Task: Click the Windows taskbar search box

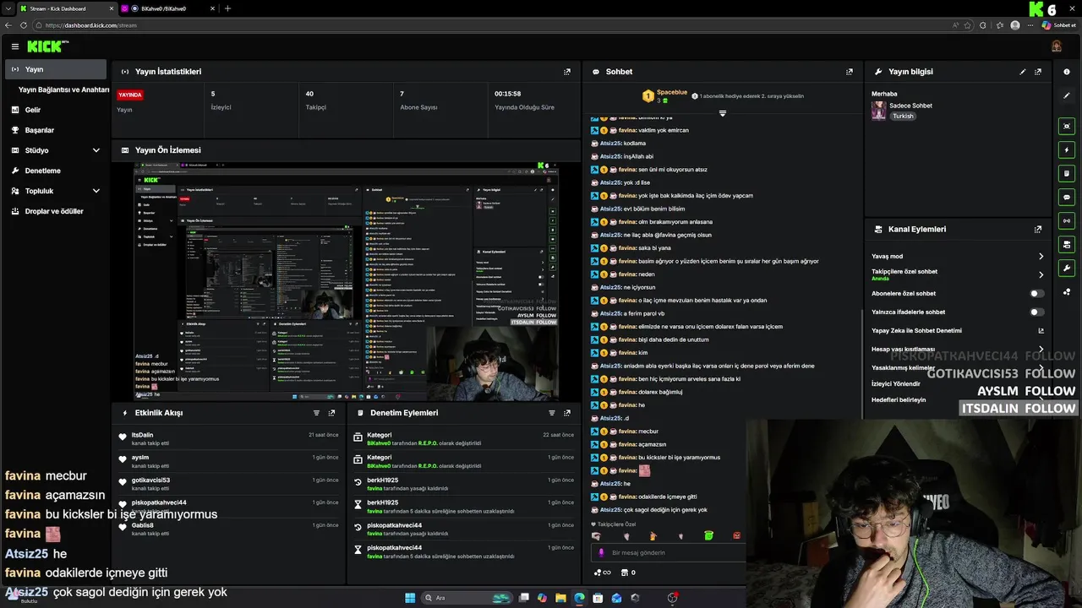Action: 467,598
